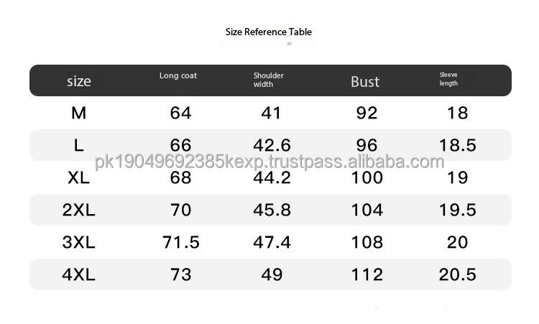539x324 pixels.
Task: Click the 4XL size row label
Action: (79, 274)
